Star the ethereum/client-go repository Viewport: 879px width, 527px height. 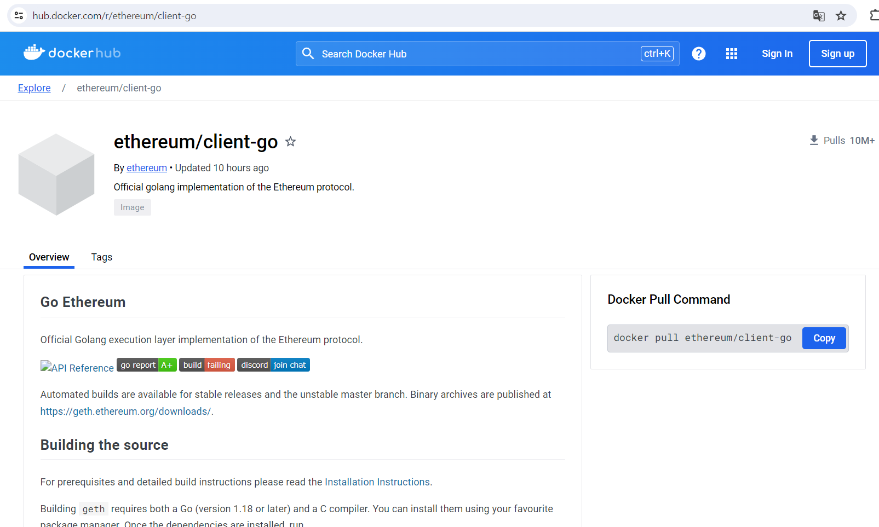coord(291,142)
